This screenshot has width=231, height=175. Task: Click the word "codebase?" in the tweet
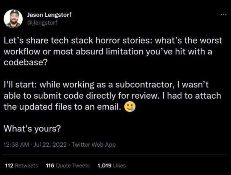click(x=26, y=62)
